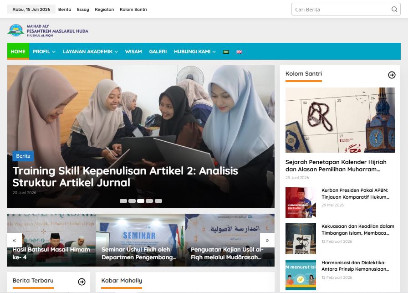Open Sejarah Penetapan Kalender Hijriah article

(x=336, y=166)
